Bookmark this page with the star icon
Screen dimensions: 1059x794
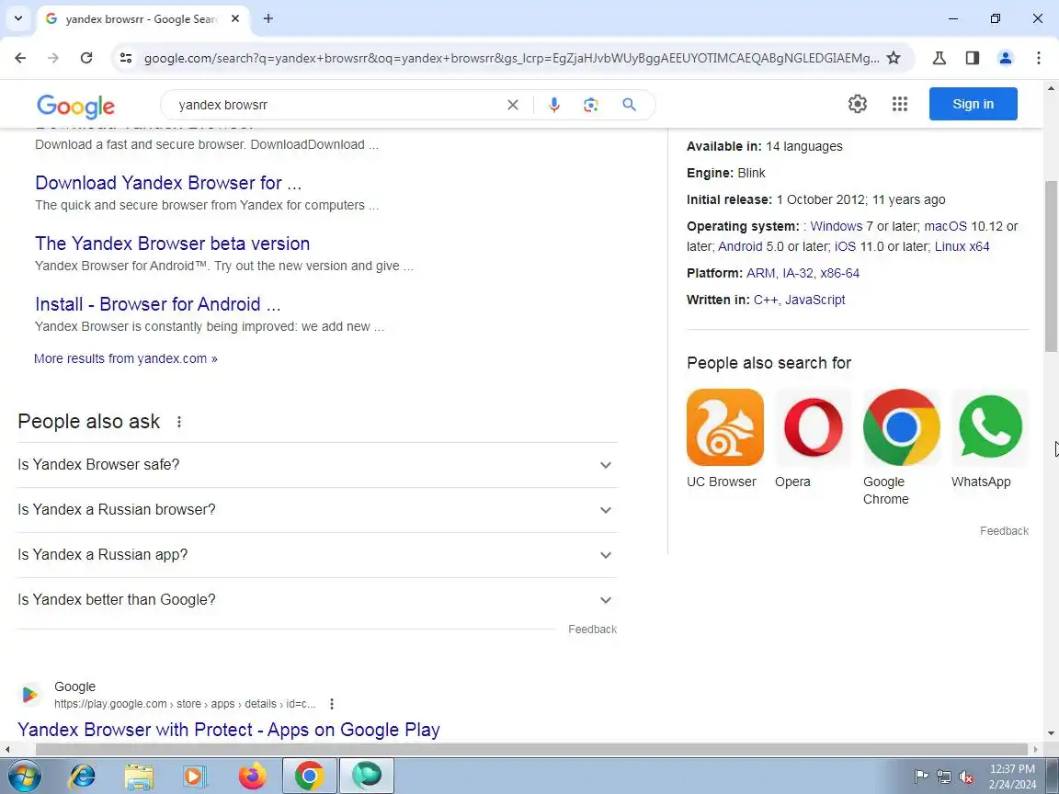(x=893, y=58)
